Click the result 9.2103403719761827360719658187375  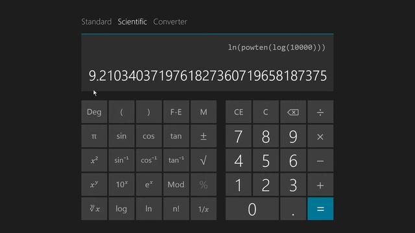tap(207, 76)
